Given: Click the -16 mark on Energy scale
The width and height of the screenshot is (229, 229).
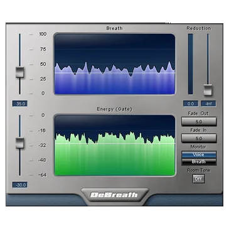Looking at the screenshot, I should coord(42,130).
